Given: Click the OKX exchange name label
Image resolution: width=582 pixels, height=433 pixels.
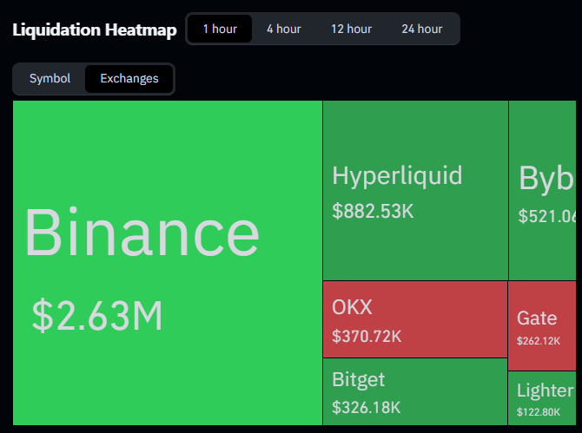Looking at the screenshot, I should click(352, 307).
